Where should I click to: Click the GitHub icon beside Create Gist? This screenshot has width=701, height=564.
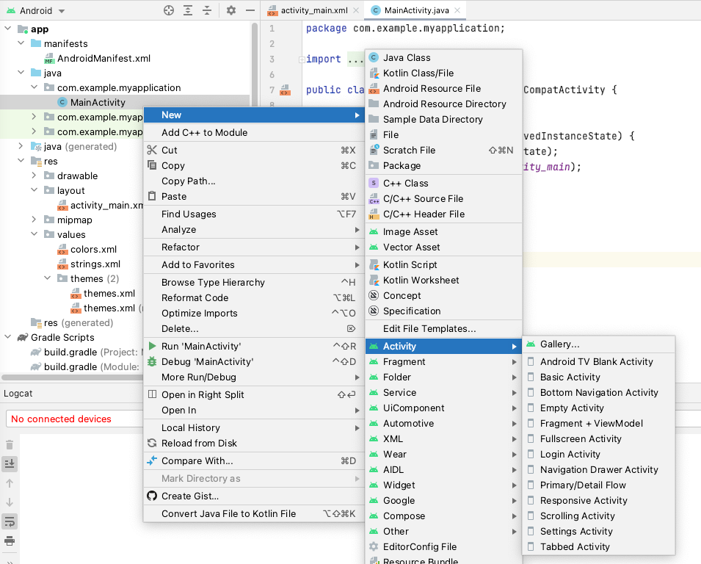(x=153, y=496)
